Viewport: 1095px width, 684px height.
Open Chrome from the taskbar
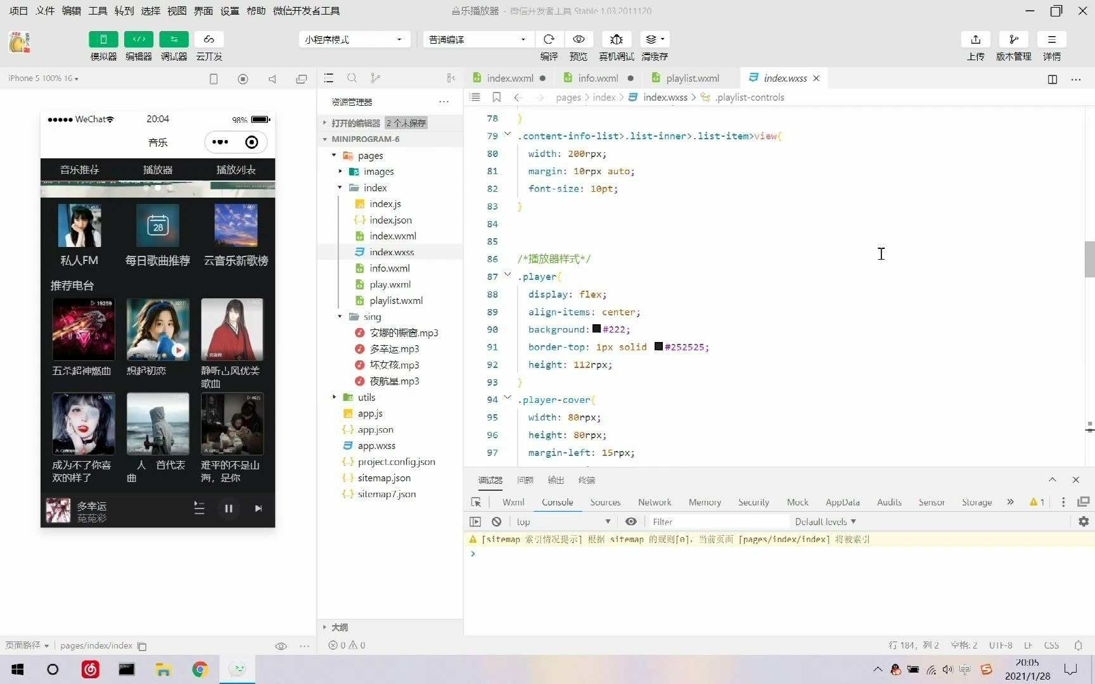pos(200,669)
